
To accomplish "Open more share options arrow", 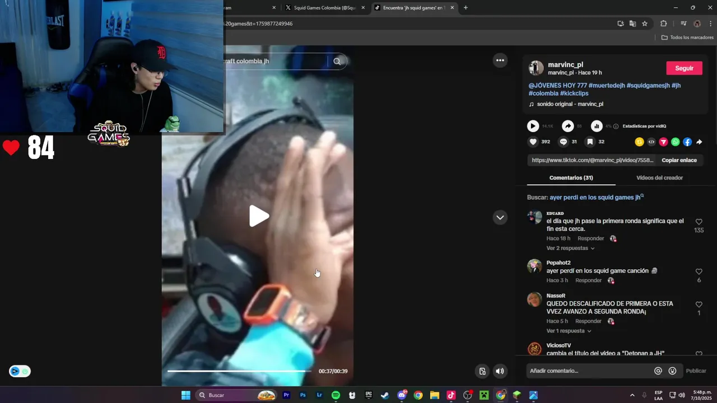I will click(699, 142).
